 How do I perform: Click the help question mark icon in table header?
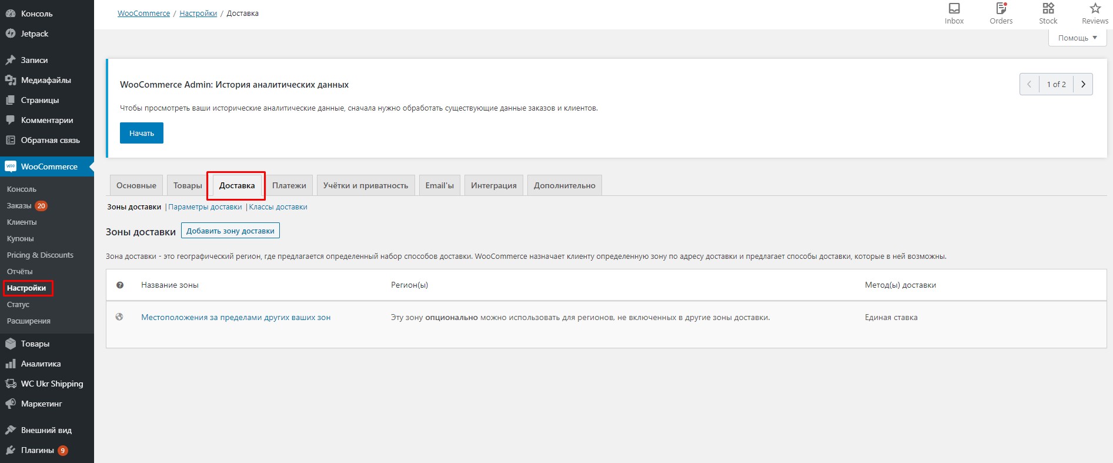120,285
